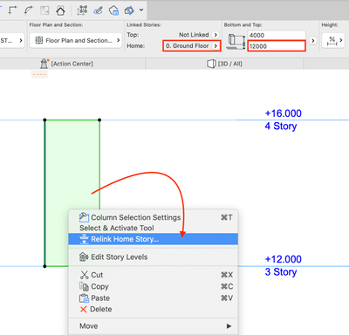Choose Edit Story Levels menu entry
The height and width of the screenshot is (335, 349).
(x=154, y=257)
